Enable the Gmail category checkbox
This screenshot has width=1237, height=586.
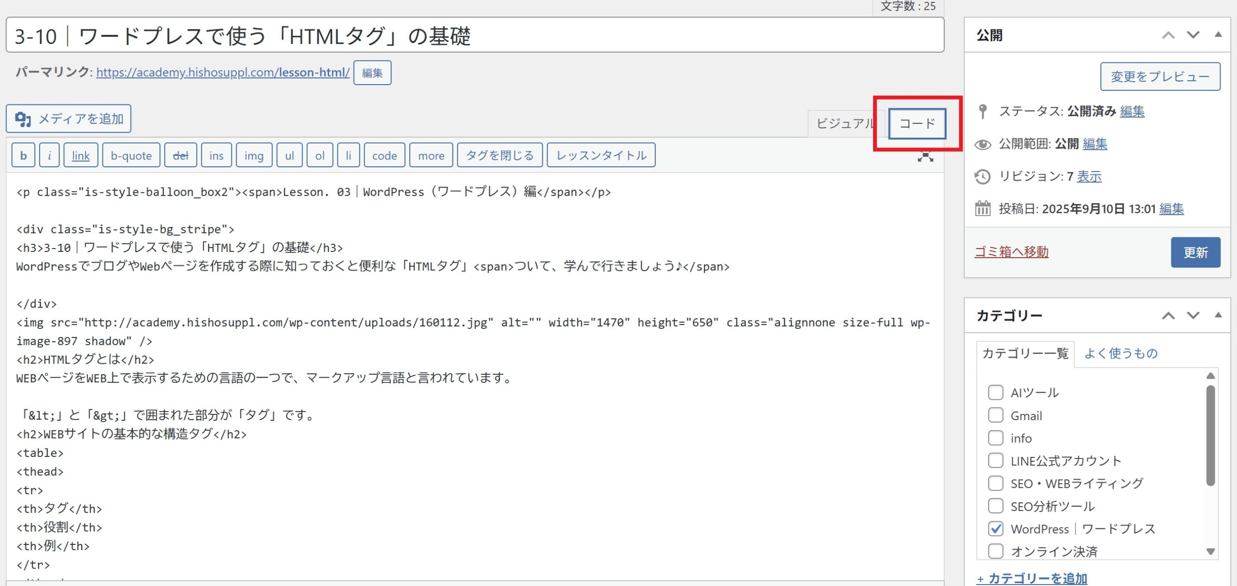(995, 415)
